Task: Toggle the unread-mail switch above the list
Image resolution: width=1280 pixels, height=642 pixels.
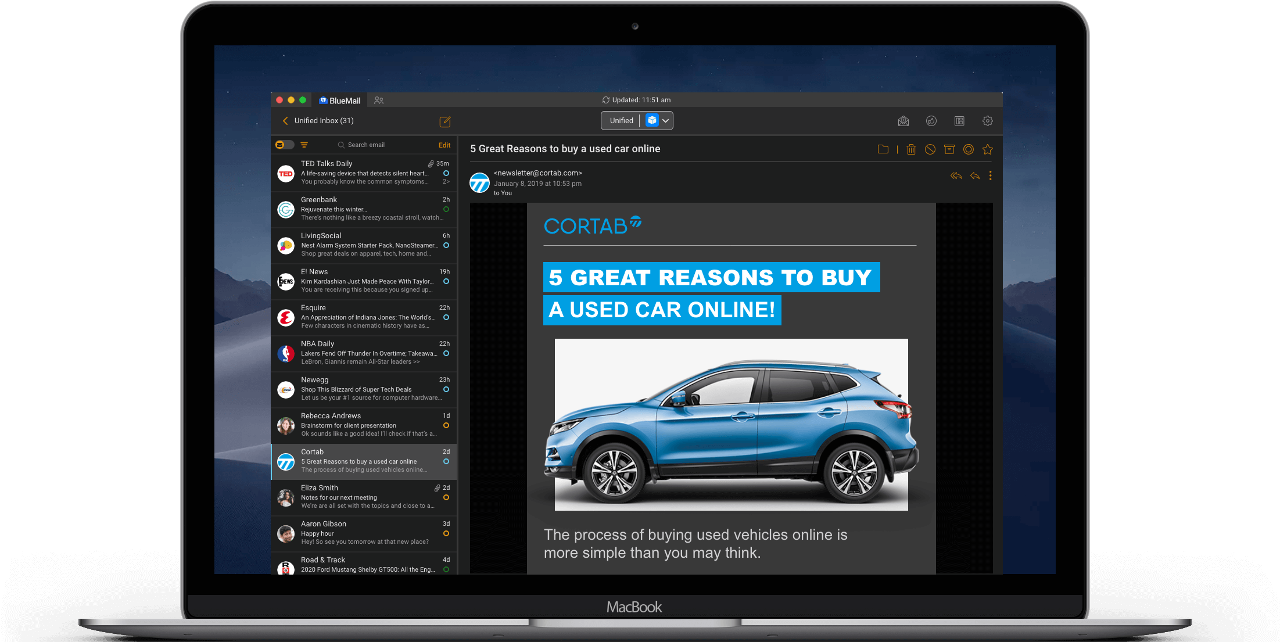Action: pos(284,145)
